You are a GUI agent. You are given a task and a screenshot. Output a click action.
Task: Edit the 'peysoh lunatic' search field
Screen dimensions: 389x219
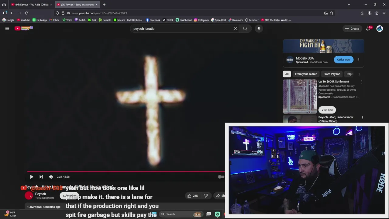pos(182,29)
